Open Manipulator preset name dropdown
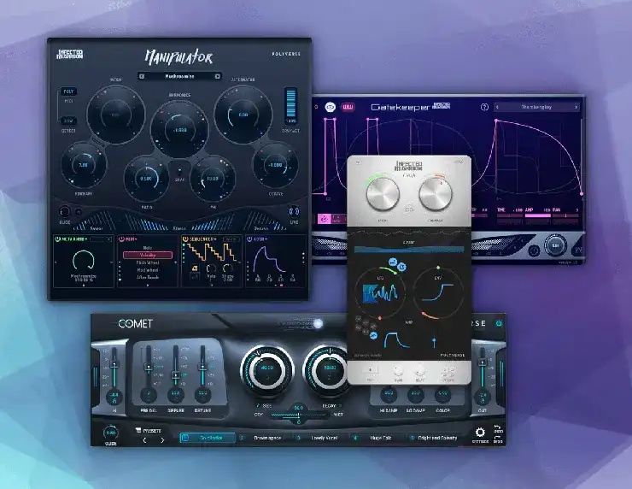The width and height of the screenshot is (632, 489). point(179,76)
